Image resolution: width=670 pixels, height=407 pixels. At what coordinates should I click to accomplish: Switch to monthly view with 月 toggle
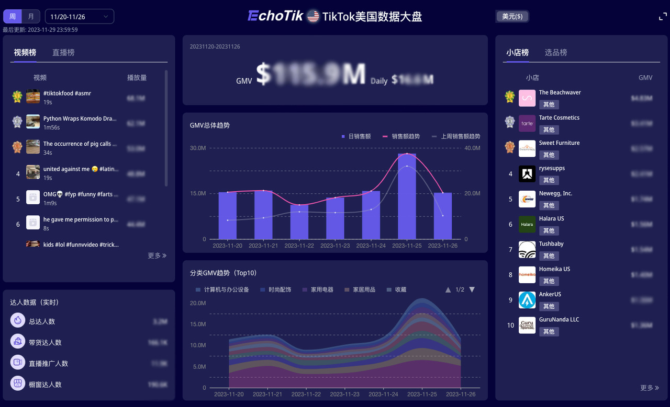tap(31, 17)
